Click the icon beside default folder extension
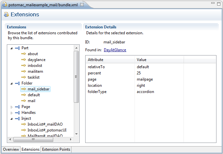The height and width of the screenshot is (154, 223). tap(24, 95)
